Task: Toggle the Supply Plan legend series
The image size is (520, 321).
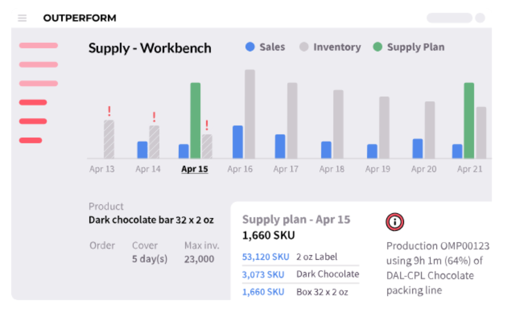Action: pos(409,47)
